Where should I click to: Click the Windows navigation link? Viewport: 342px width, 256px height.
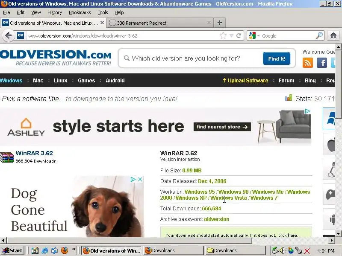coord(11,80)
